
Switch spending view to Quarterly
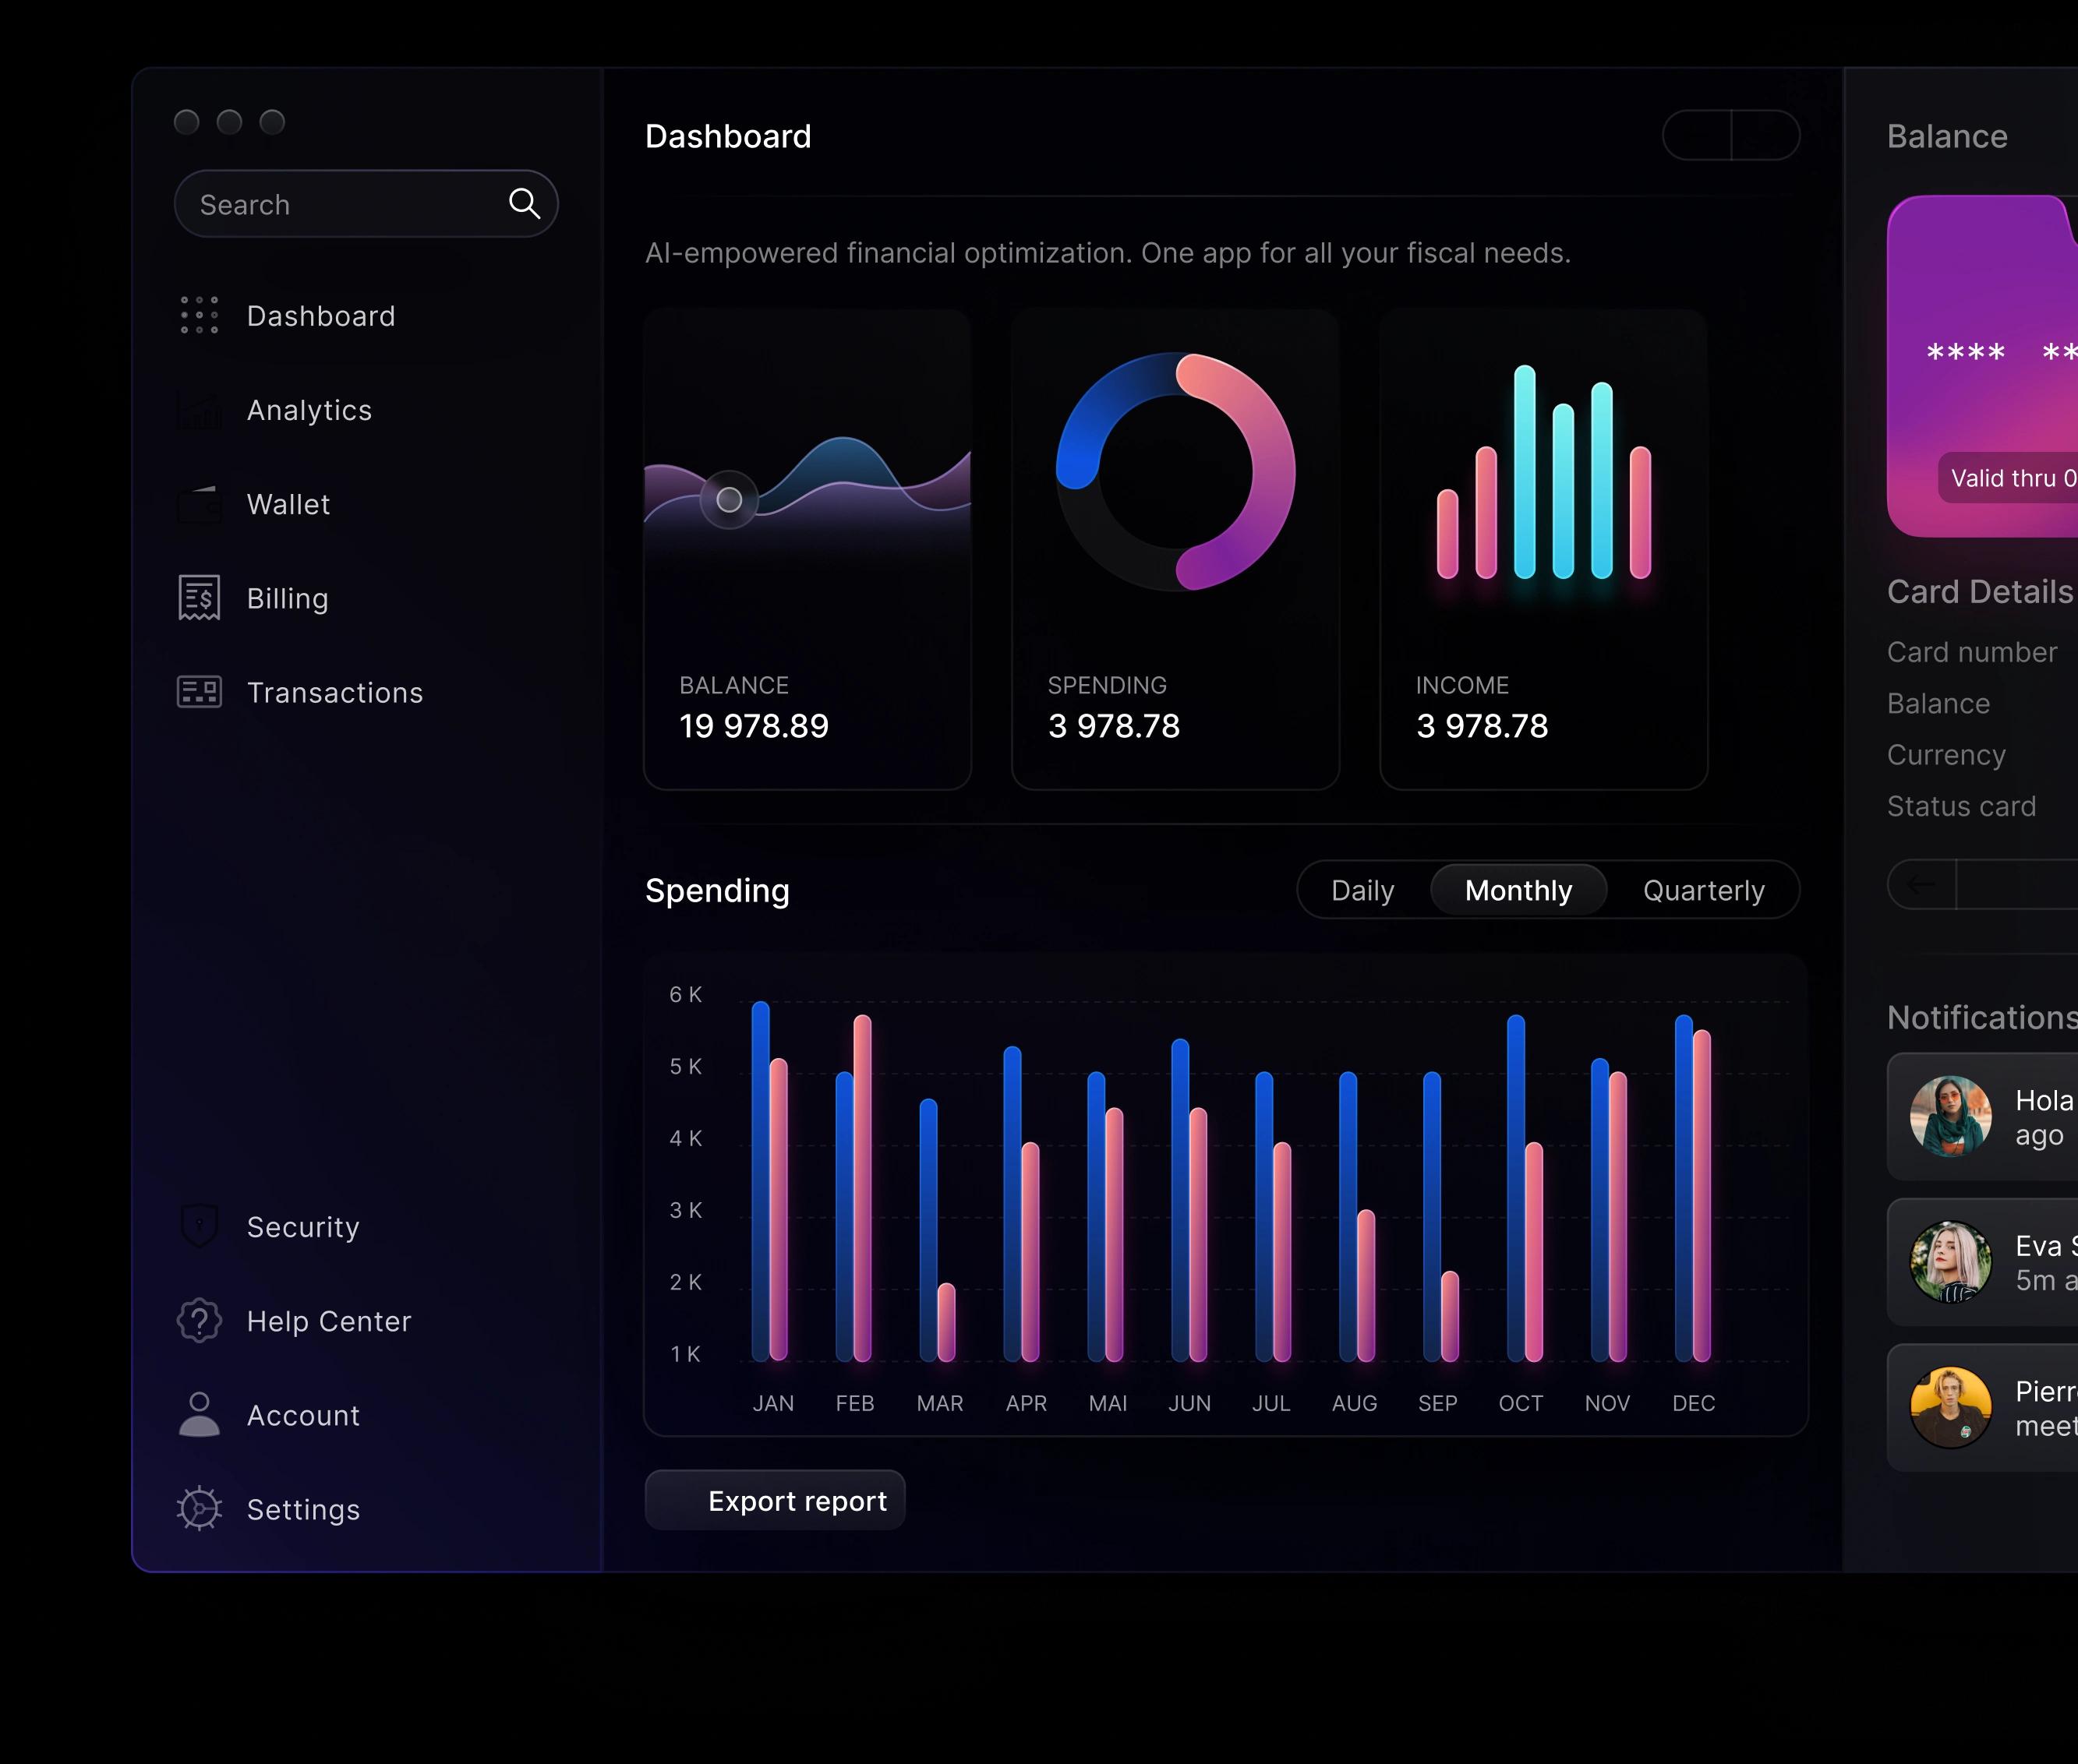tap(1704, 890)
